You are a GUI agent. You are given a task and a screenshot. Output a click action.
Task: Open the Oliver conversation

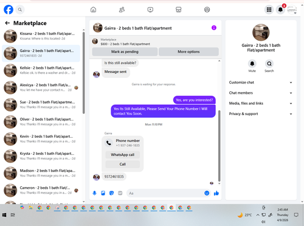pos(41,122)
